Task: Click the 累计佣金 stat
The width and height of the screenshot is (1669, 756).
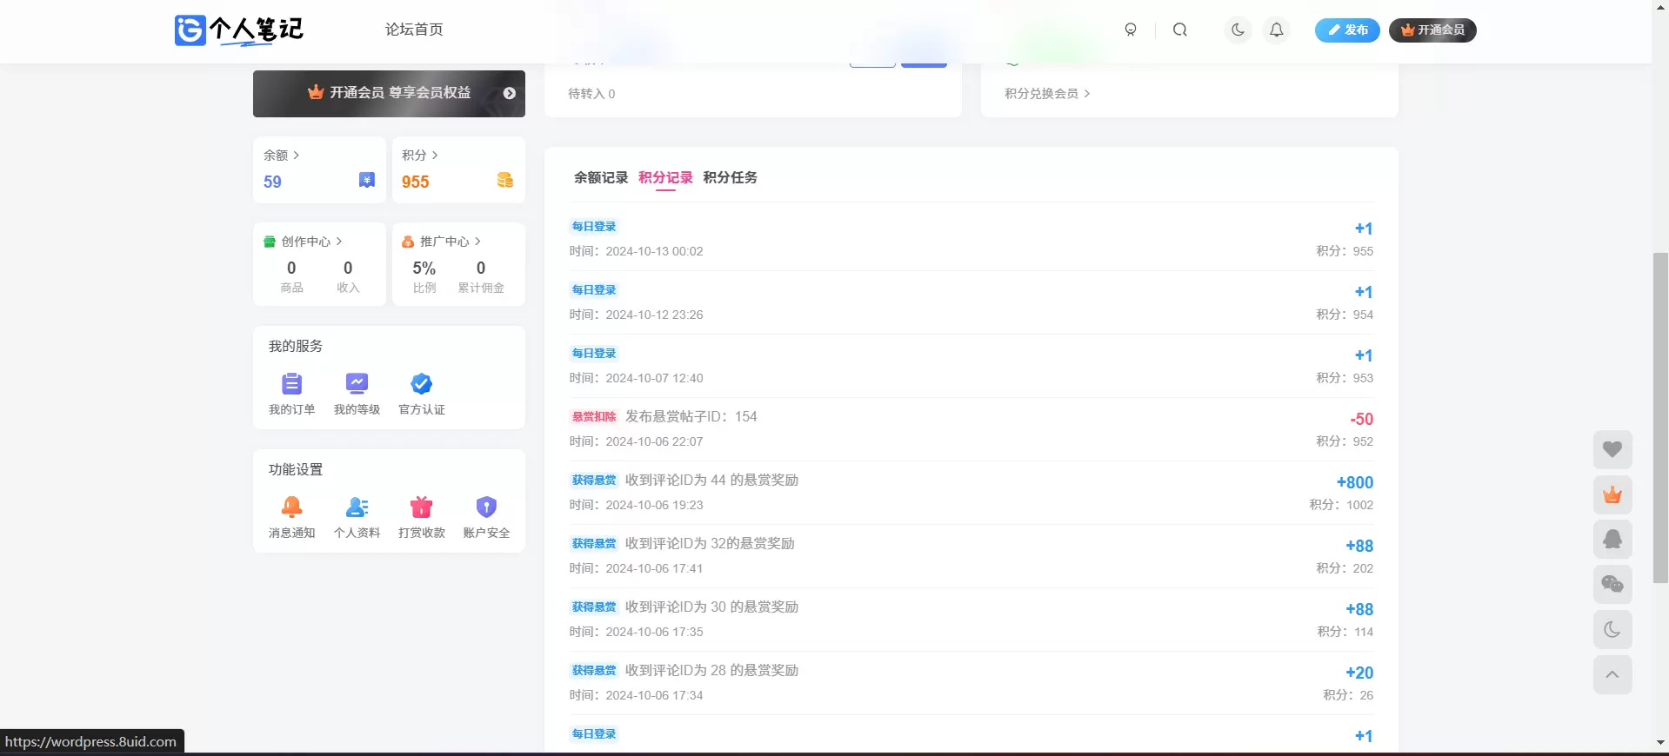Action: (481, 276)
